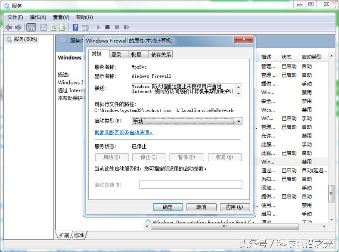
Task: Click the Stop service square icon
Action: [x=107, y=27]
